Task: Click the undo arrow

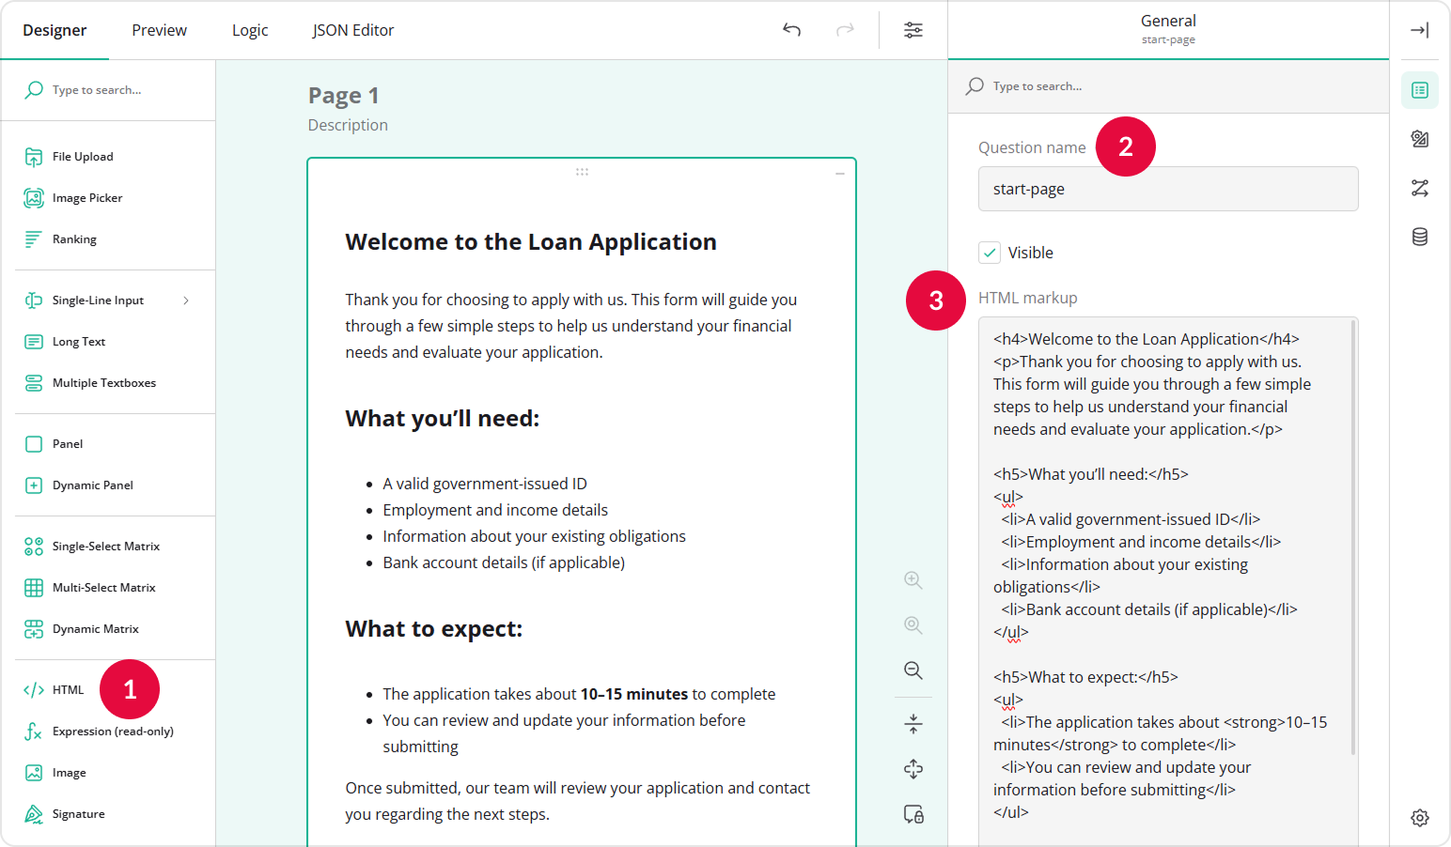Action: [791, 29]
